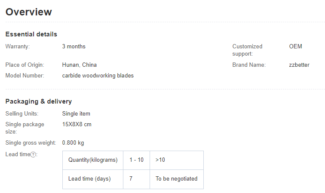Click the 1 - 10 quantity cell
This screenshot has width=325, height=193.
136,160
